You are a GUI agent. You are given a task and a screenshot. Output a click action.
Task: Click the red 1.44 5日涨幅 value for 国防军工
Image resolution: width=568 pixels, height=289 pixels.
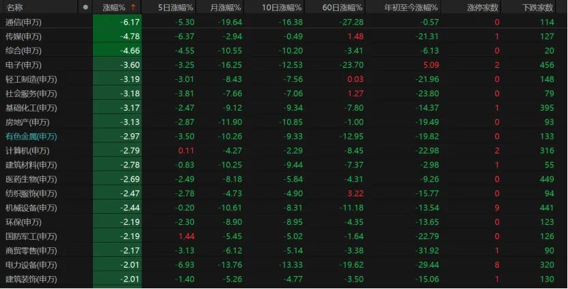click(x=186, y=236)
